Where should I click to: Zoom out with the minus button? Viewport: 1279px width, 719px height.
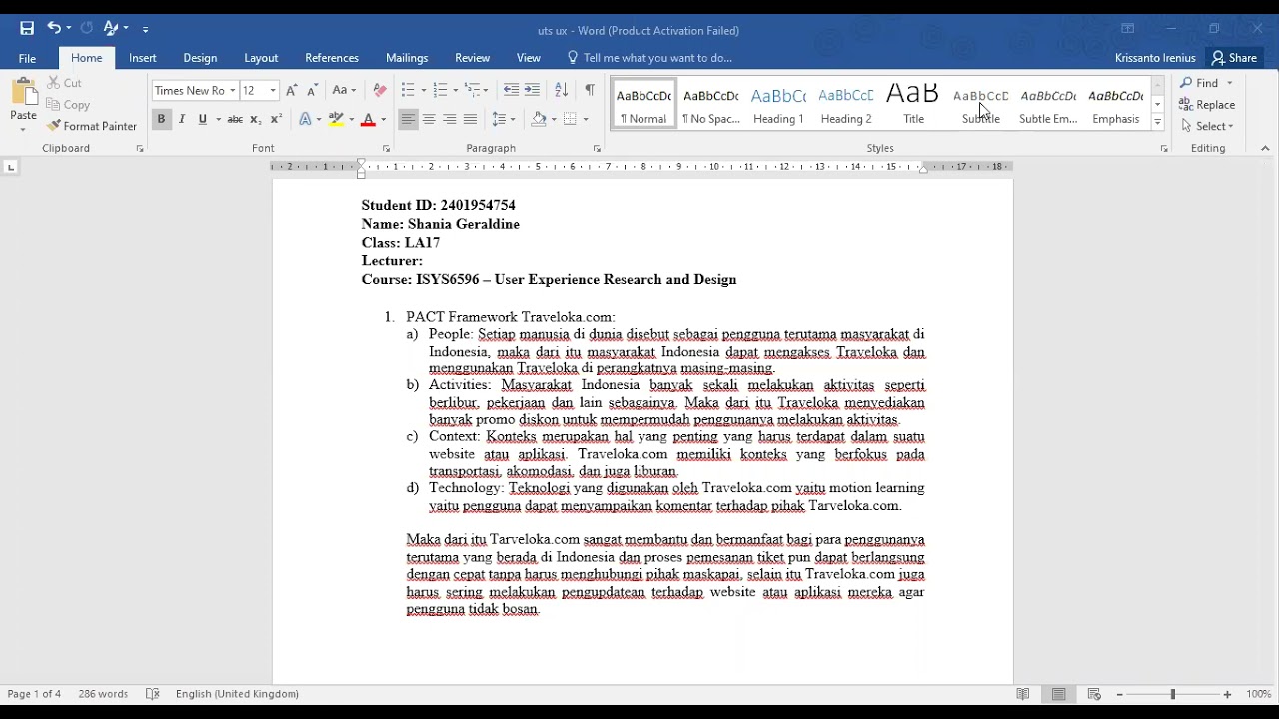[1120, 694]
